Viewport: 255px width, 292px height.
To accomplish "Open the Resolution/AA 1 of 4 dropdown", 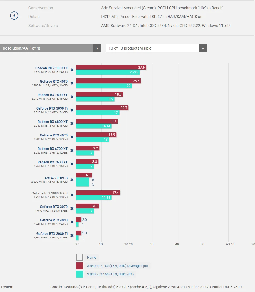I will (51, 48).
